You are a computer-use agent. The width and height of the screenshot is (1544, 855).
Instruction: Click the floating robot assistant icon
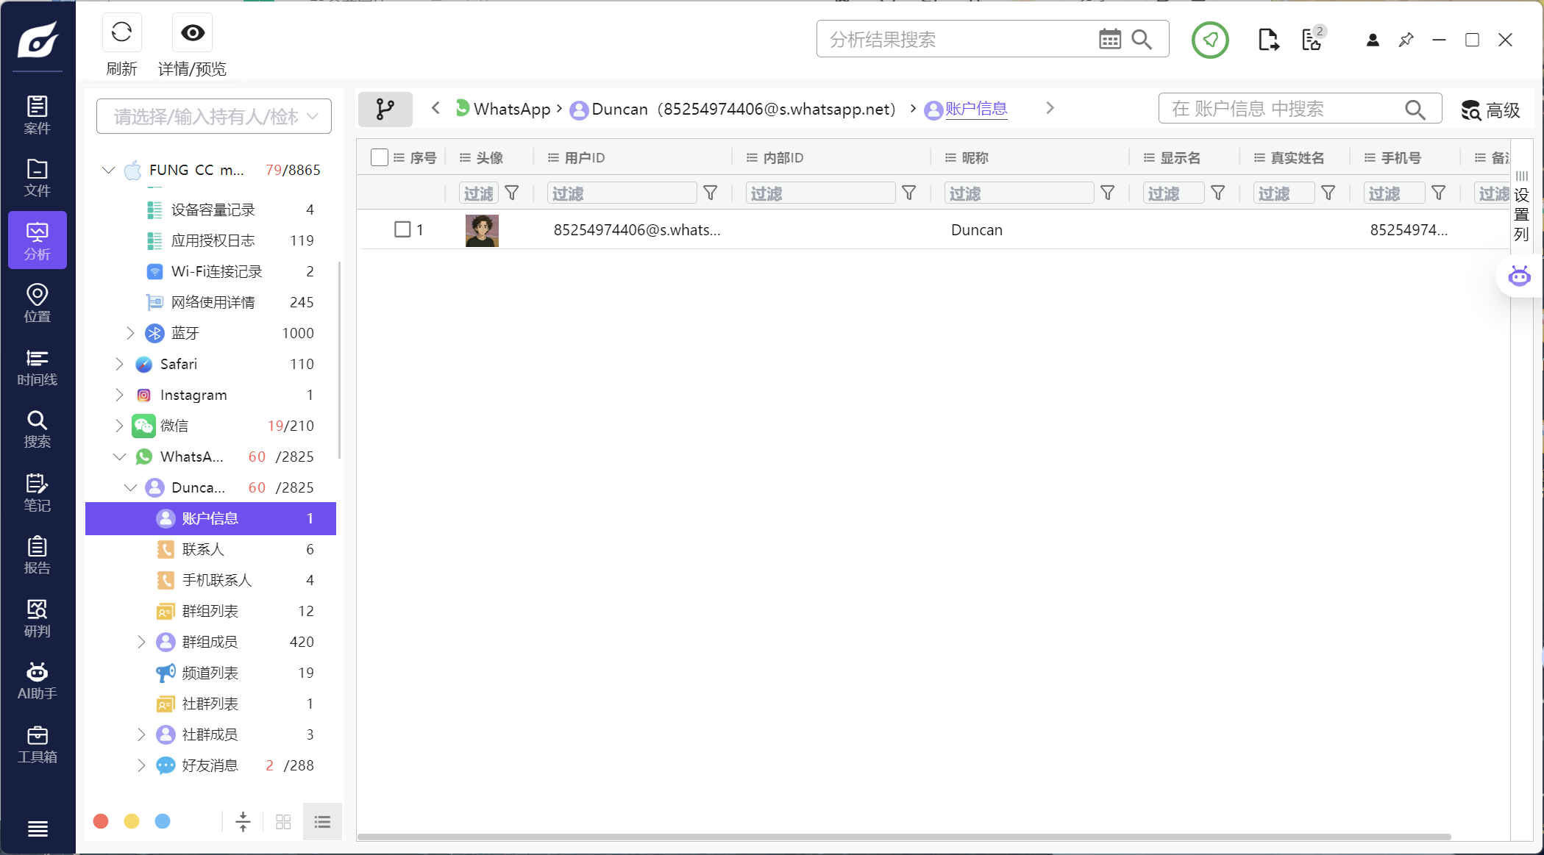tap(1518, 276)
